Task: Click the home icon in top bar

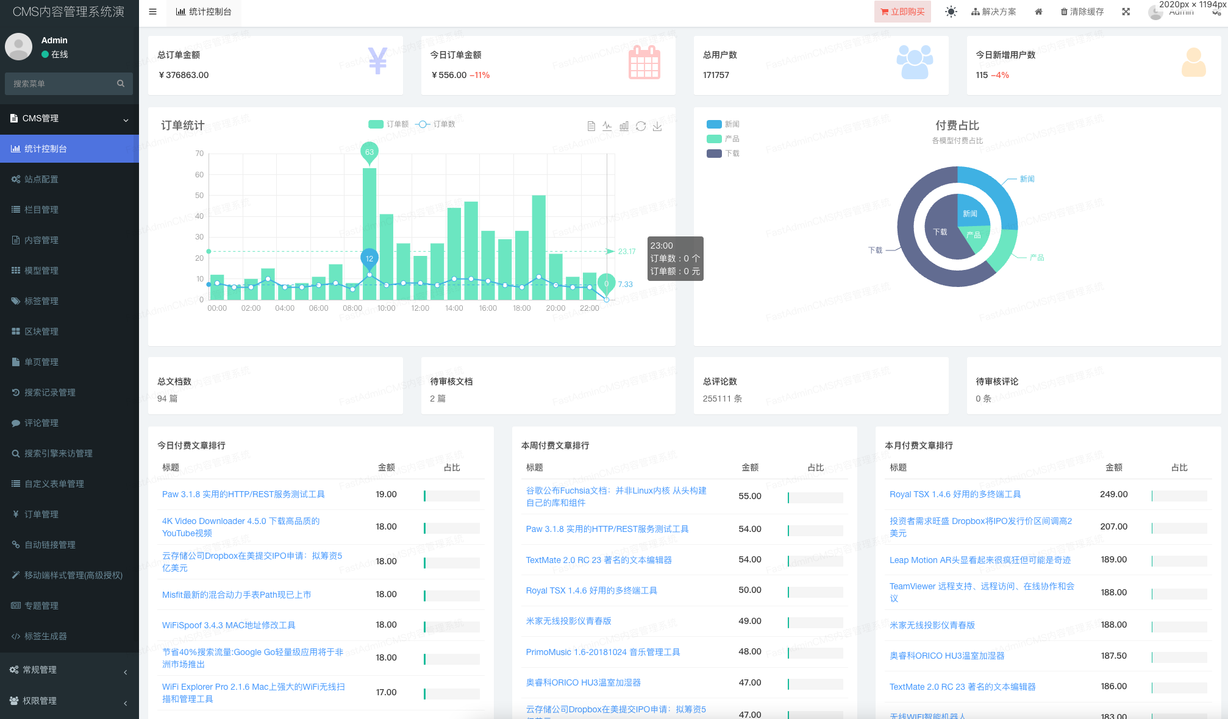Action: [x=1038, y=12]
